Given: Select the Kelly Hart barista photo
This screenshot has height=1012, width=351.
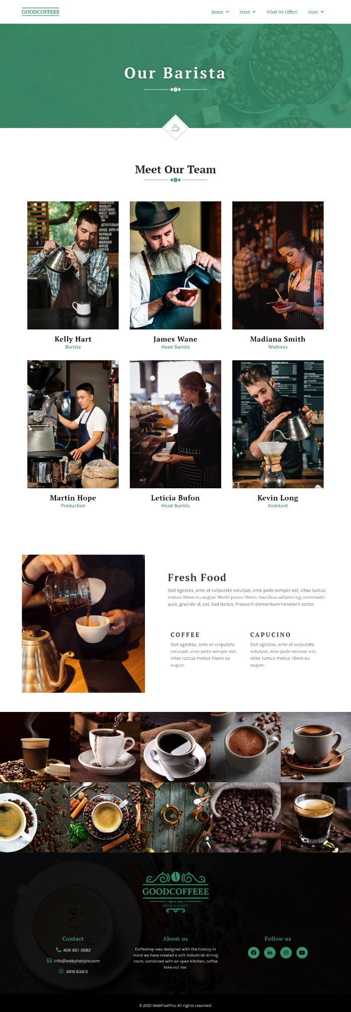Looking at the screenshot, I should coord(73,265).
